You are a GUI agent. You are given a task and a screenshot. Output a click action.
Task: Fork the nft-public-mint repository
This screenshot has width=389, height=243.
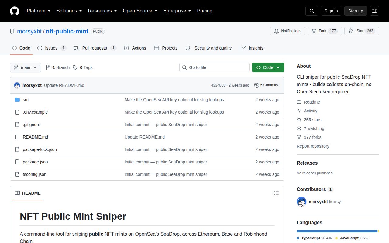[325, 31]
